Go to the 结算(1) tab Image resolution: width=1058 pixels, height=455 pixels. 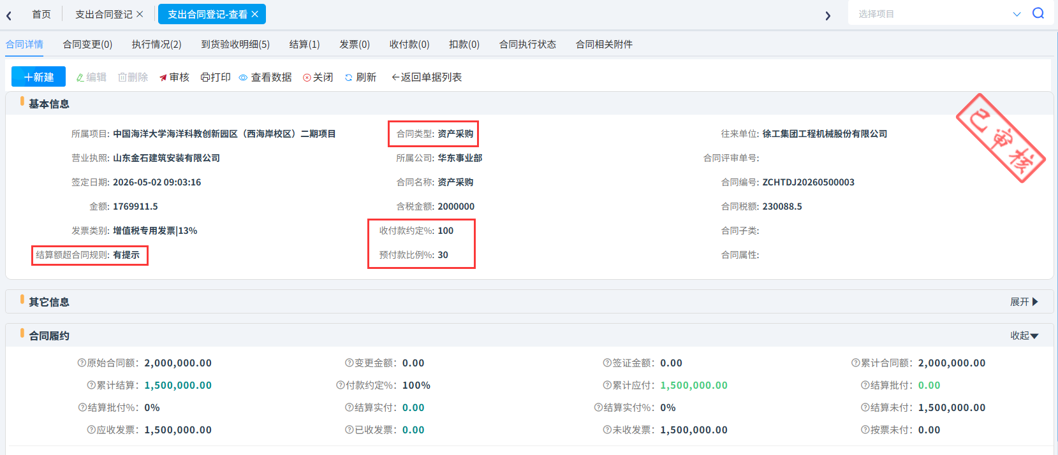305,44
